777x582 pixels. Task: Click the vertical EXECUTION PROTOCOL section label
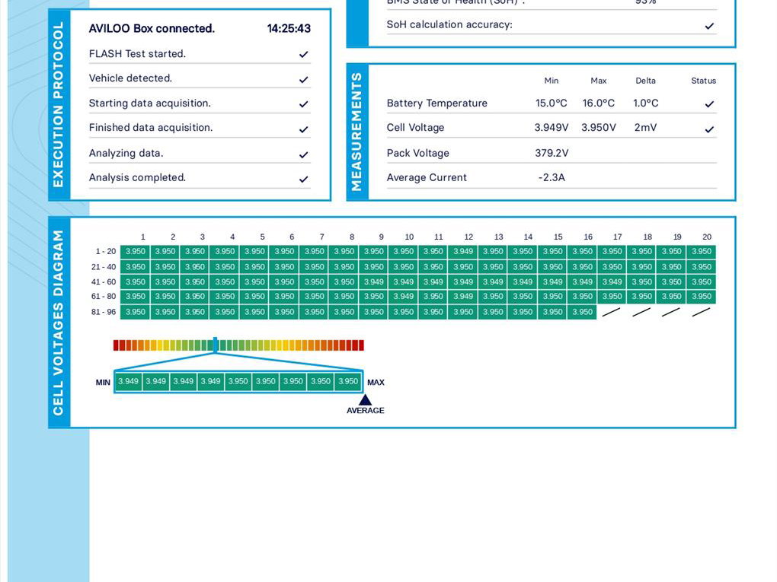(x=59, y=105)
